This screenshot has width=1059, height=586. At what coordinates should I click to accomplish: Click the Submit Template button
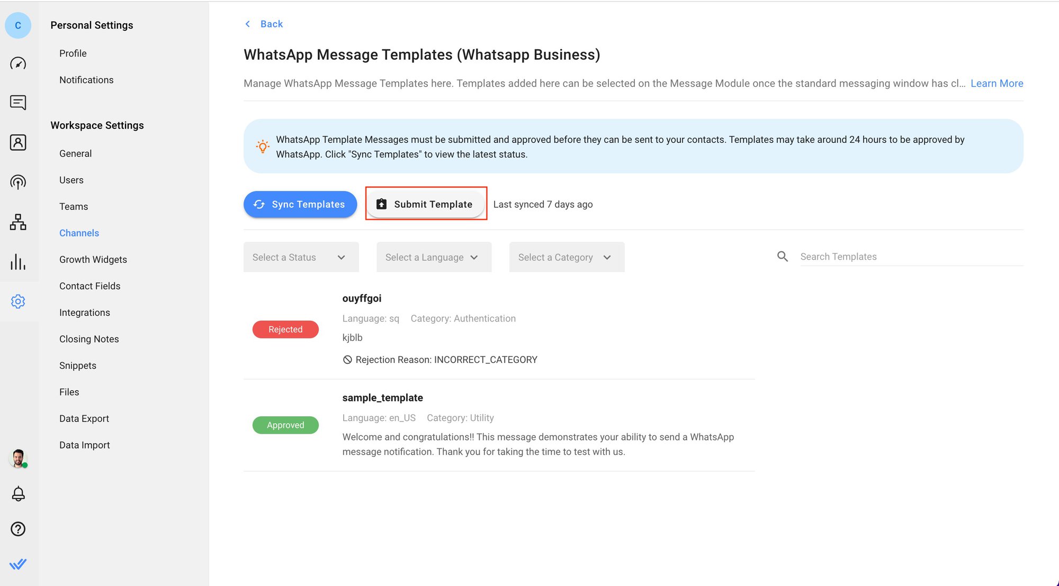point(426,204)
